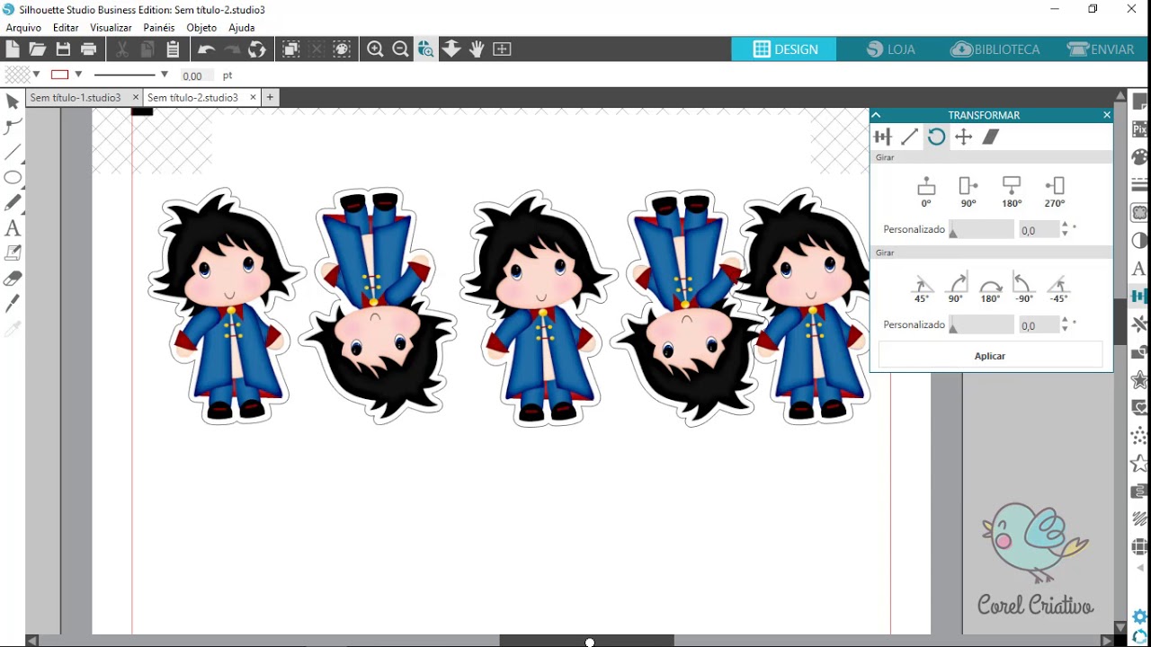Click the paste clipboard icon
The height and width of the screenshot is (647, 1151).
173,49
